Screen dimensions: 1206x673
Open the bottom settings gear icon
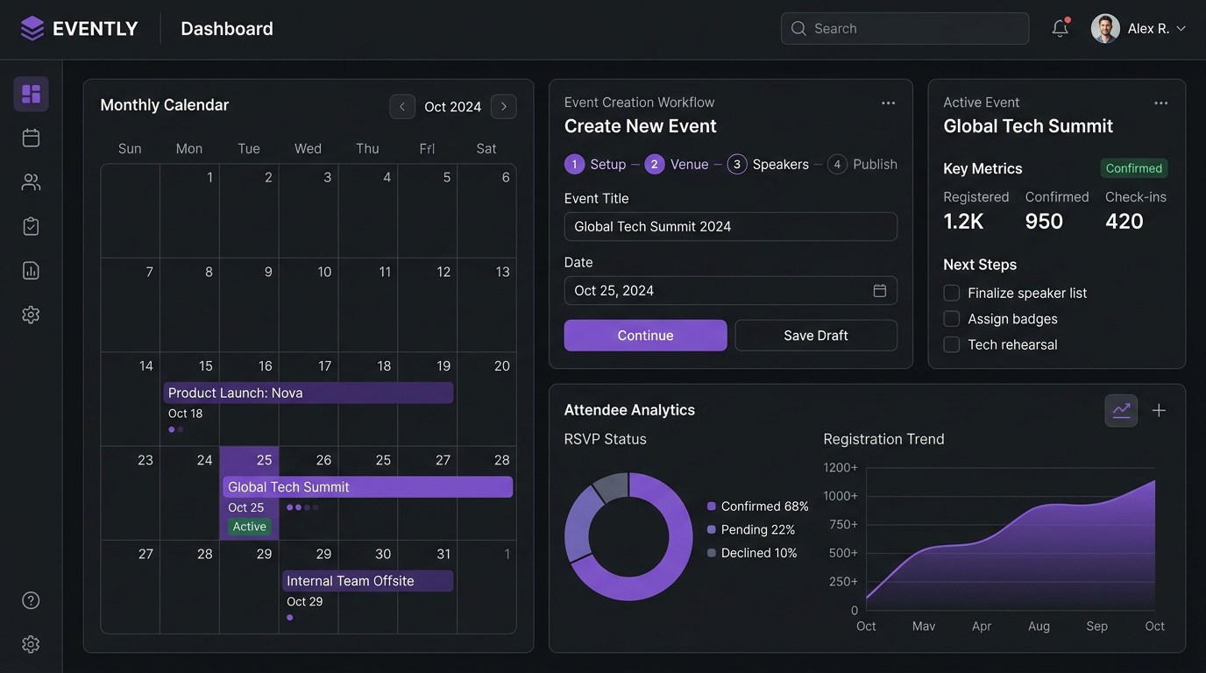pos(31,644)
